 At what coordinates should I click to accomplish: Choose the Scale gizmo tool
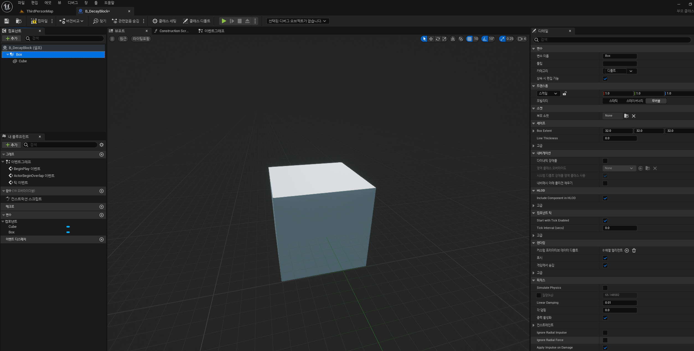click(x=444, y=39)
